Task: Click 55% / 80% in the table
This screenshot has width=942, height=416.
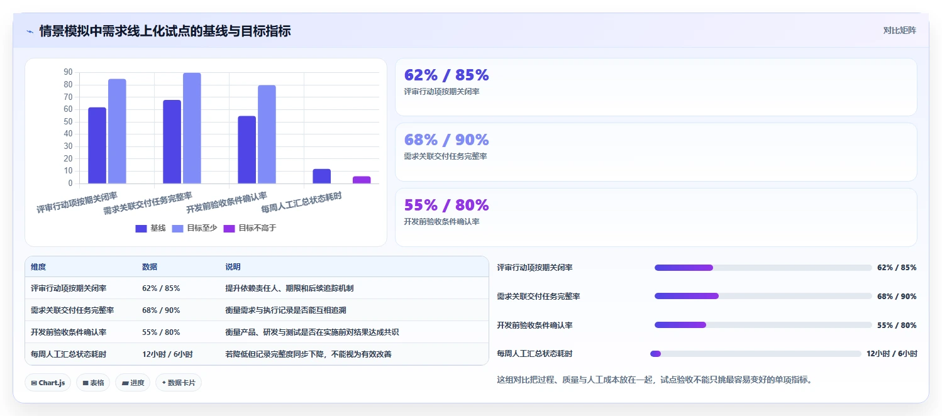Action: click(161, 332)
